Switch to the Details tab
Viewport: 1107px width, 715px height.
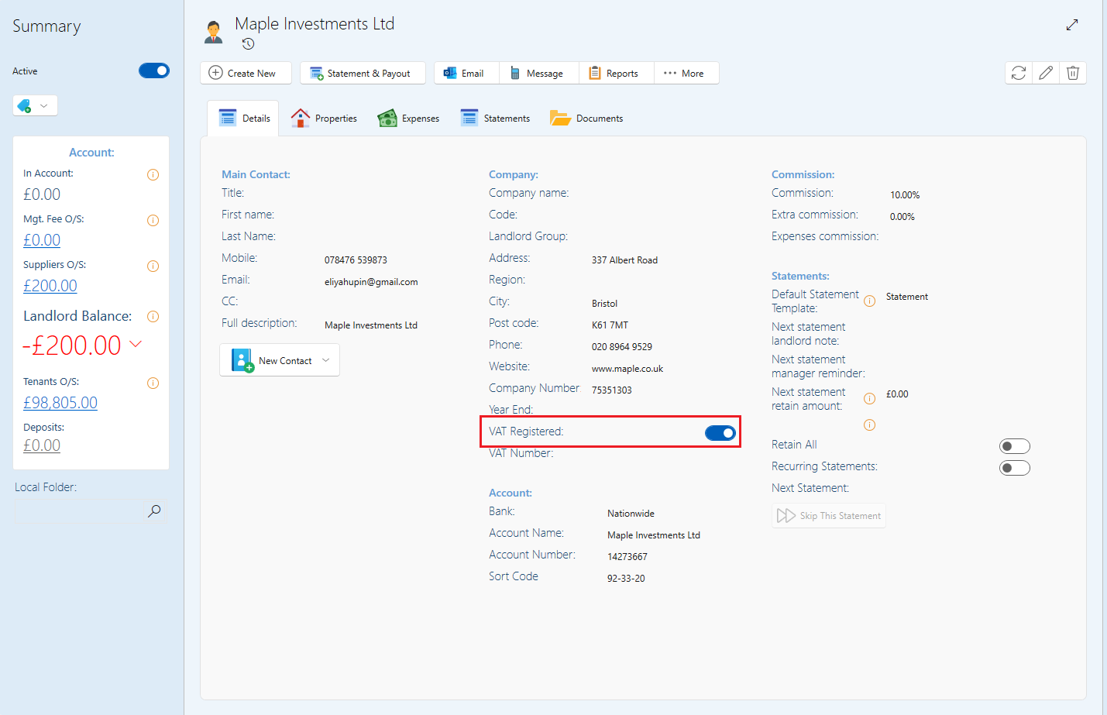(243, 119)
